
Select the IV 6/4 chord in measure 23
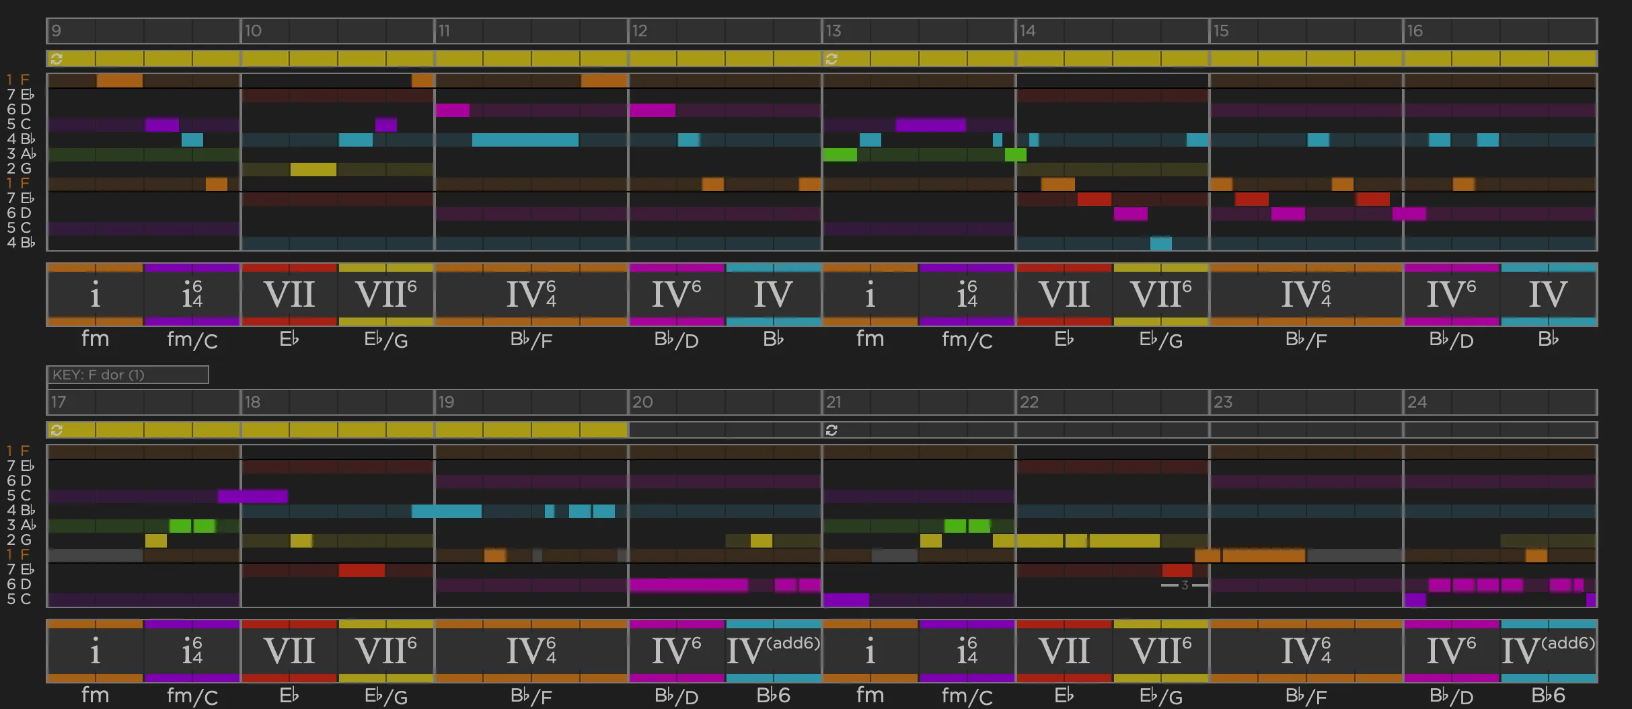(1306, 651)
